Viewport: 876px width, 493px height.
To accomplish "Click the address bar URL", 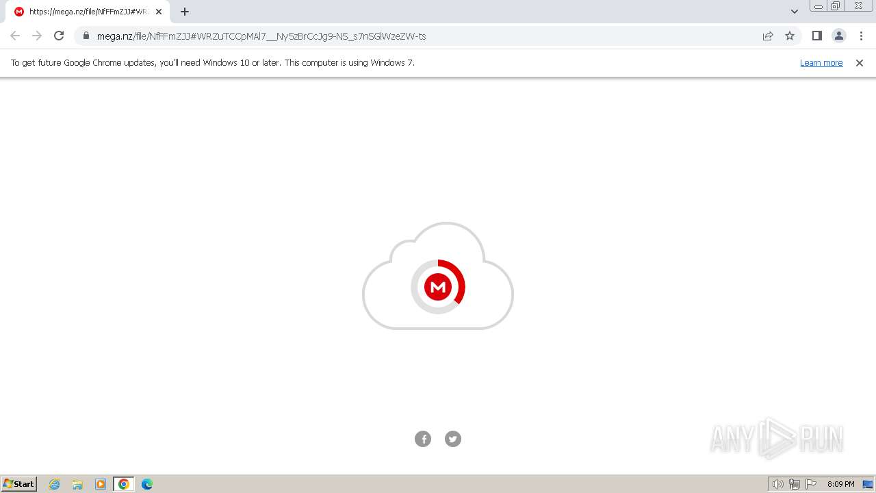I will click(x=261, y=36).
